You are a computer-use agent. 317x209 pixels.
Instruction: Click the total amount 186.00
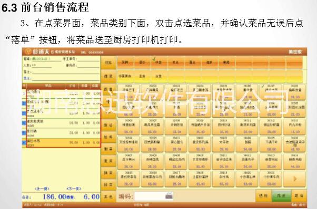coord(54,196)
